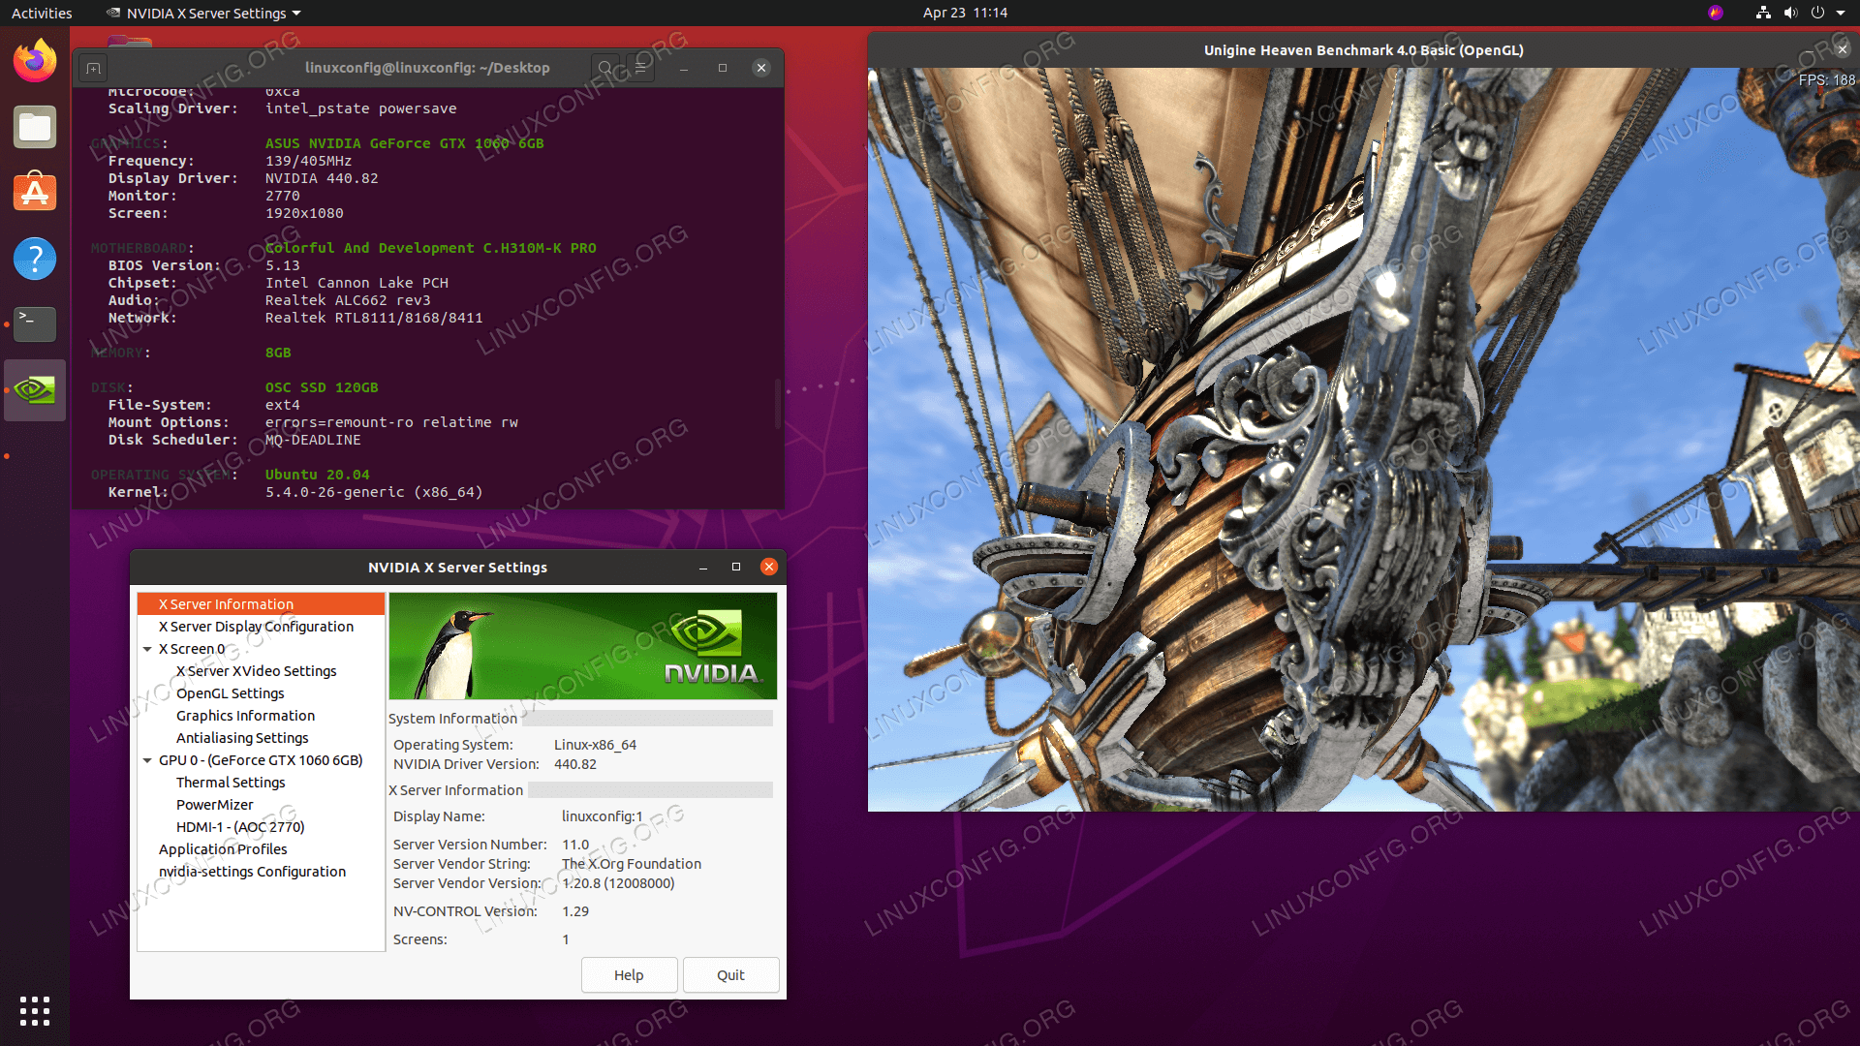Open Thermal Settings page
The image size is (1860, 1046).
click(231, 783)
